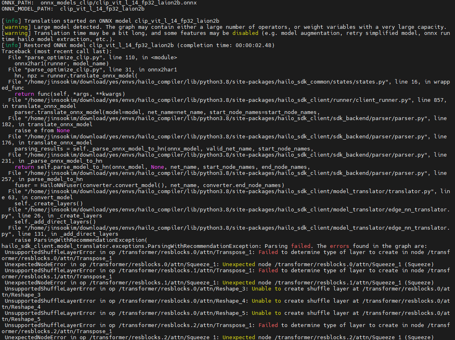Click the self._add_direct_layers() call

click(55, 222)
